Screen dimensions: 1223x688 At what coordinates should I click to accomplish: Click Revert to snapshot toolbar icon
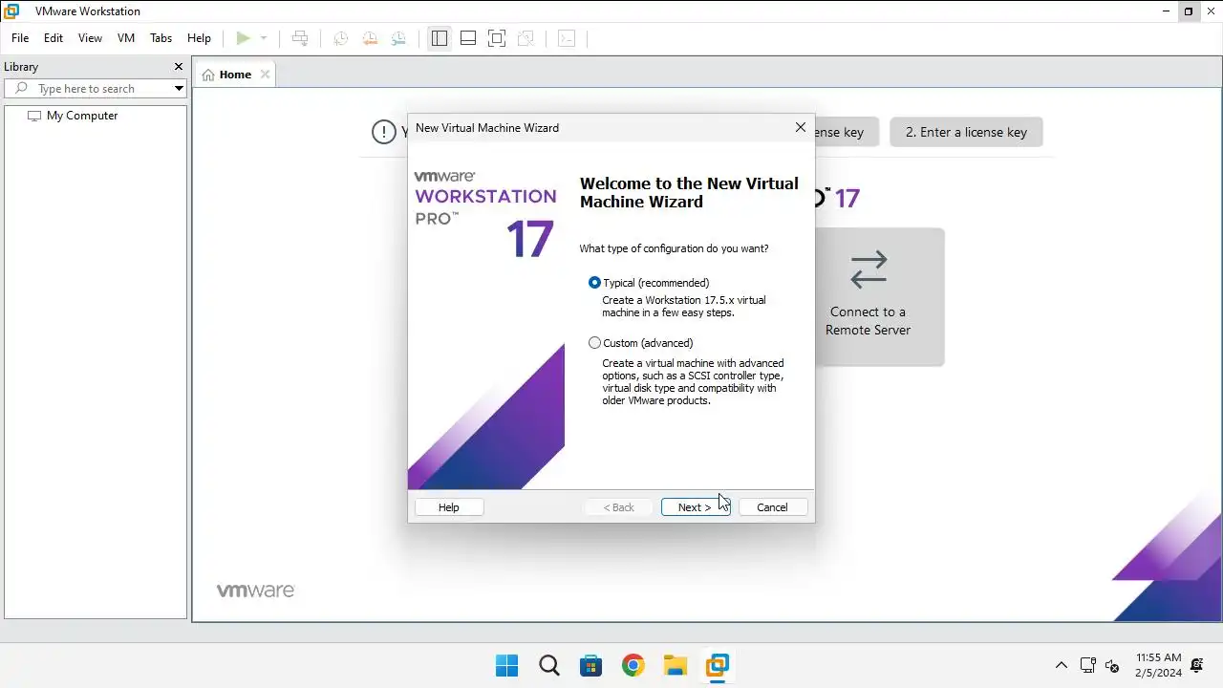click(370, 38)
